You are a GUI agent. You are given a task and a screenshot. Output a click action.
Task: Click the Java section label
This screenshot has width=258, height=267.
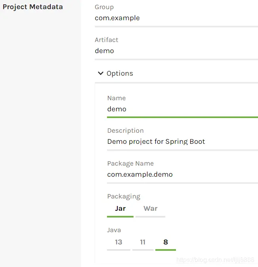point(114,230)
